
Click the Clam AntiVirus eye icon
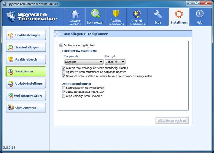pos(10,108)
